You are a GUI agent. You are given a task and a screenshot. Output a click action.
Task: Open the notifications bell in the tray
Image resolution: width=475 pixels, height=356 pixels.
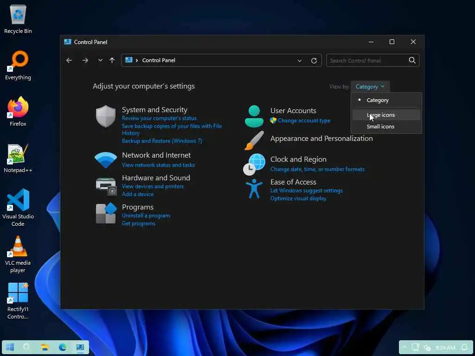464,347
